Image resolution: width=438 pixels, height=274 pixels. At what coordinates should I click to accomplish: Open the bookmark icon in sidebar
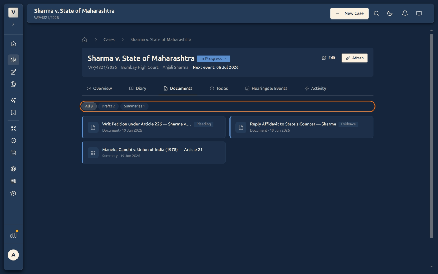click(x=13, y=112)
